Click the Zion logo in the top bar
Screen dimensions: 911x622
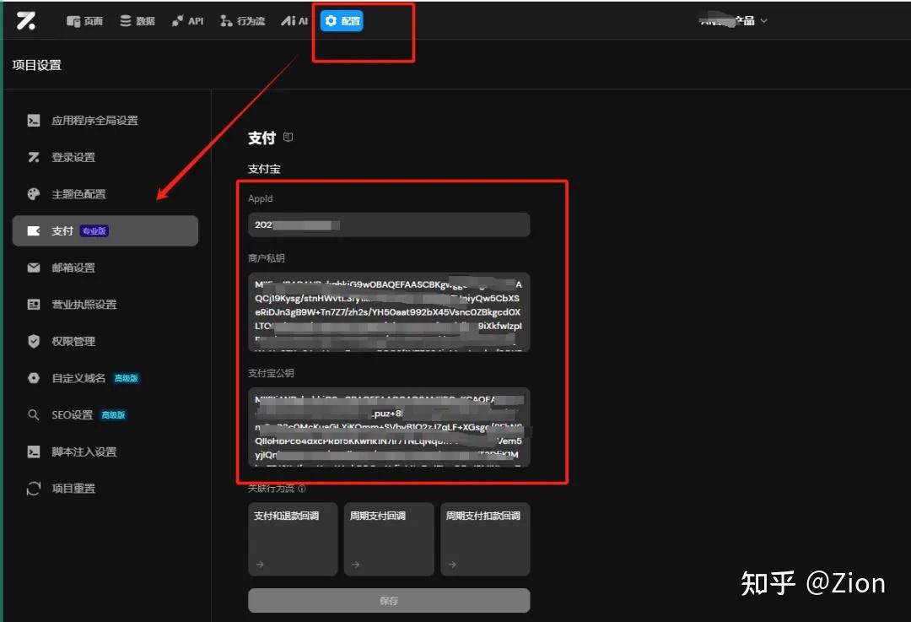pos(25,21)
